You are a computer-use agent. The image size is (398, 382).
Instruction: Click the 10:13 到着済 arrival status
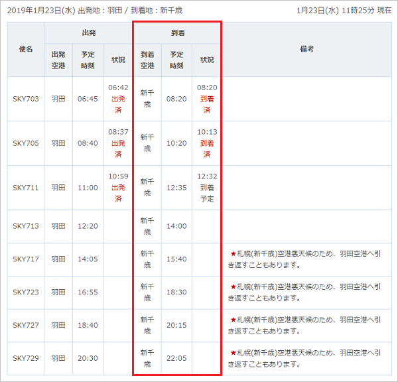207,143
